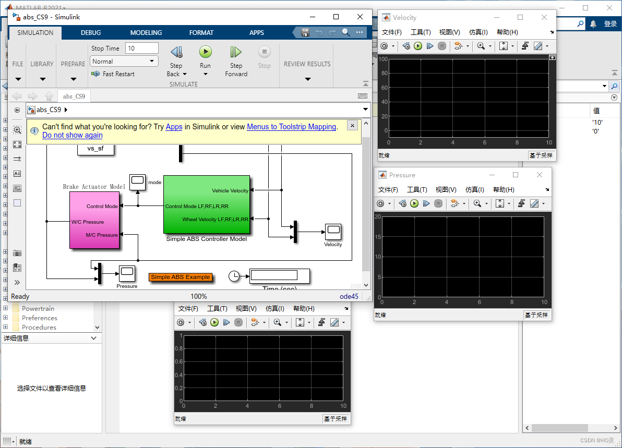622x448 pixels.
Task: Click the Run simulation button
Action: pyautogui.click(x=205, y=52)
